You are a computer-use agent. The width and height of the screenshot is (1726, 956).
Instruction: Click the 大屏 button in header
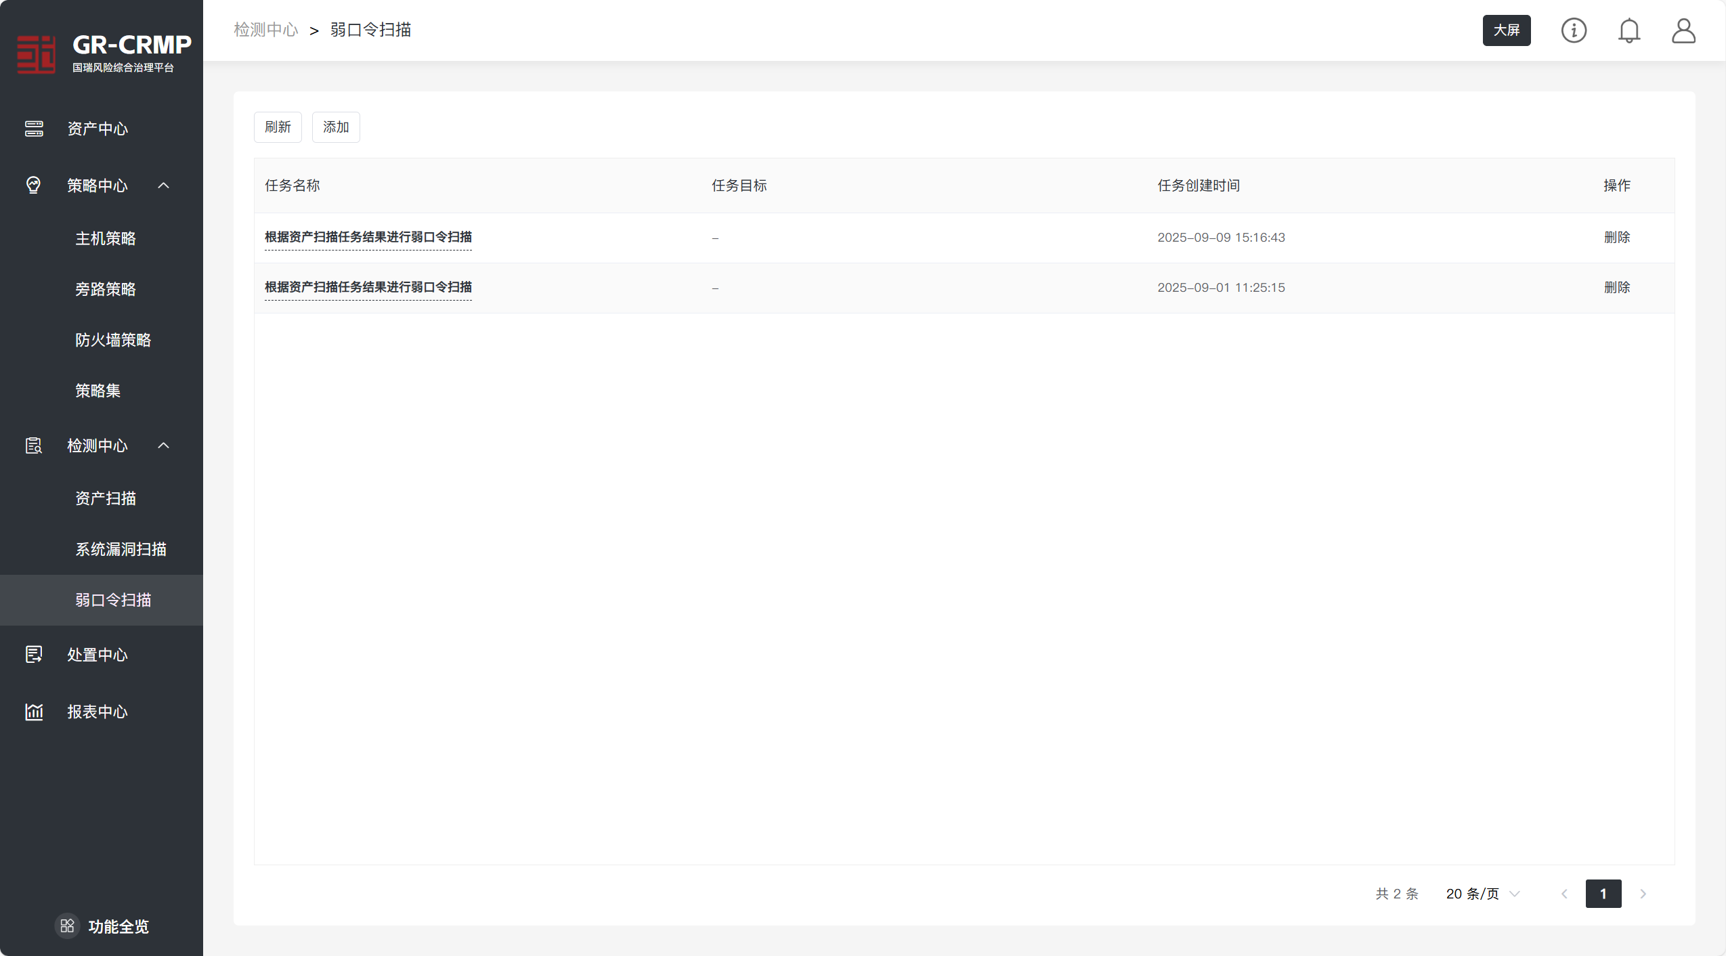tap(1506, 30)
